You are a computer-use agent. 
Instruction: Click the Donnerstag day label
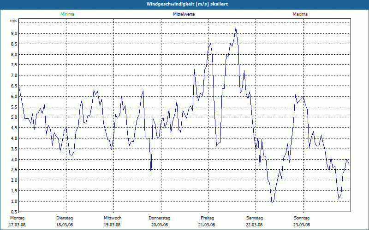159,218
